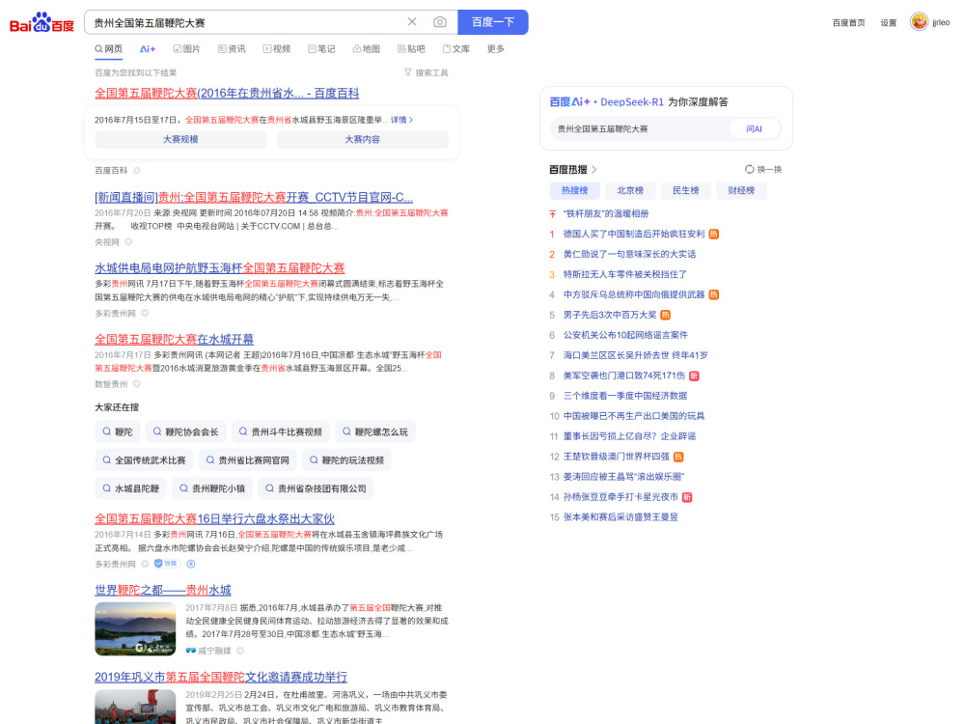The image size is (965, 724).
Task: Switch to the 地图 tab
Action: [366, 48]
